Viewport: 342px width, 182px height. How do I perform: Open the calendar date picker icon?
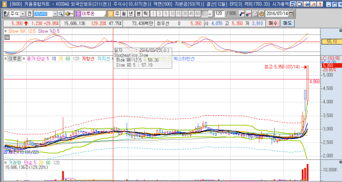[291, 14]
